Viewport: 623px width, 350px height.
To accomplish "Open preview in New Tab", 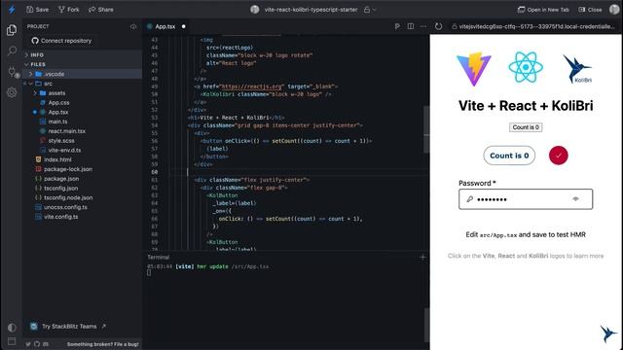I will click(543, 10).
